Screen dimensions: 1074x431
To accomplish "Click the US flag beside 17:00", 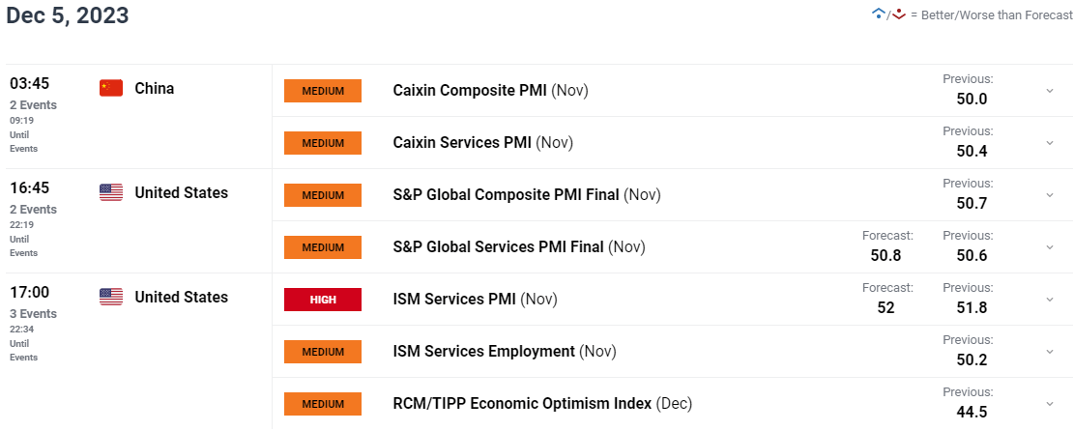I will (x=111, y=297).
